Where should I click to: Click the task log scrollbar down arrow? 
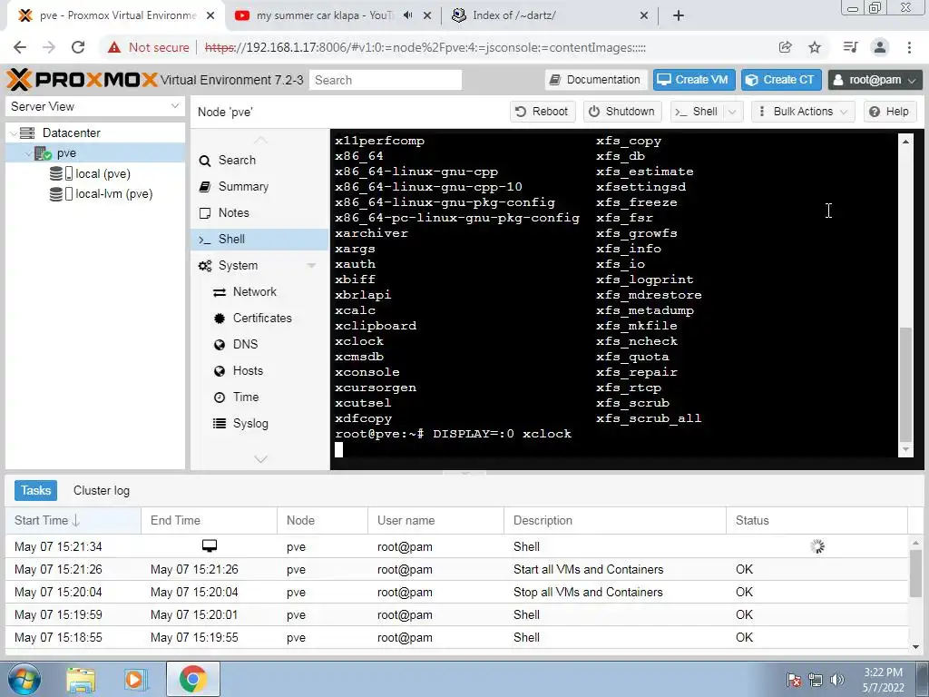coord(915,646)
